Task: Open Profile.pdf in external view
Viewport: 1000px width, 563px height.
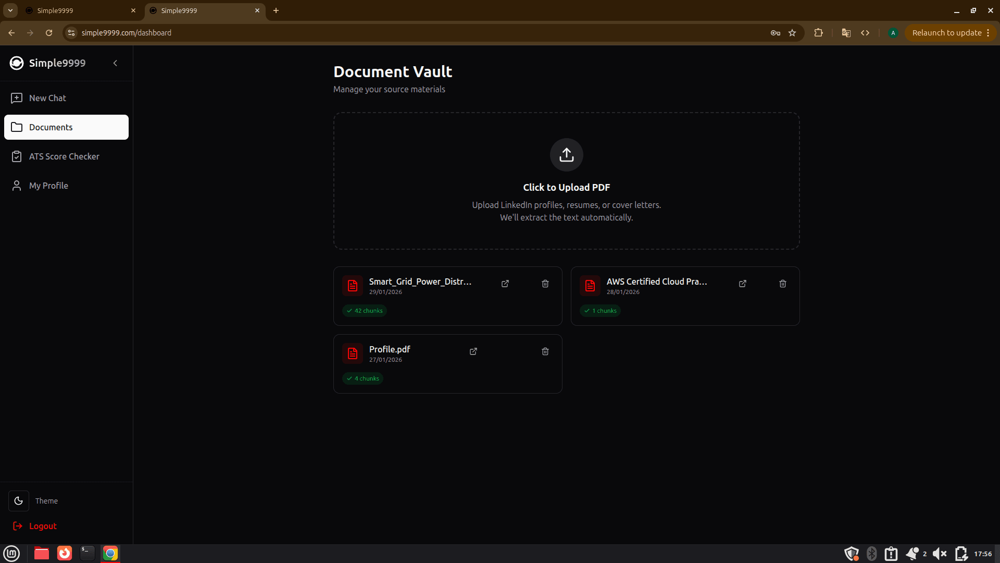Action: (x=473, y=351)
